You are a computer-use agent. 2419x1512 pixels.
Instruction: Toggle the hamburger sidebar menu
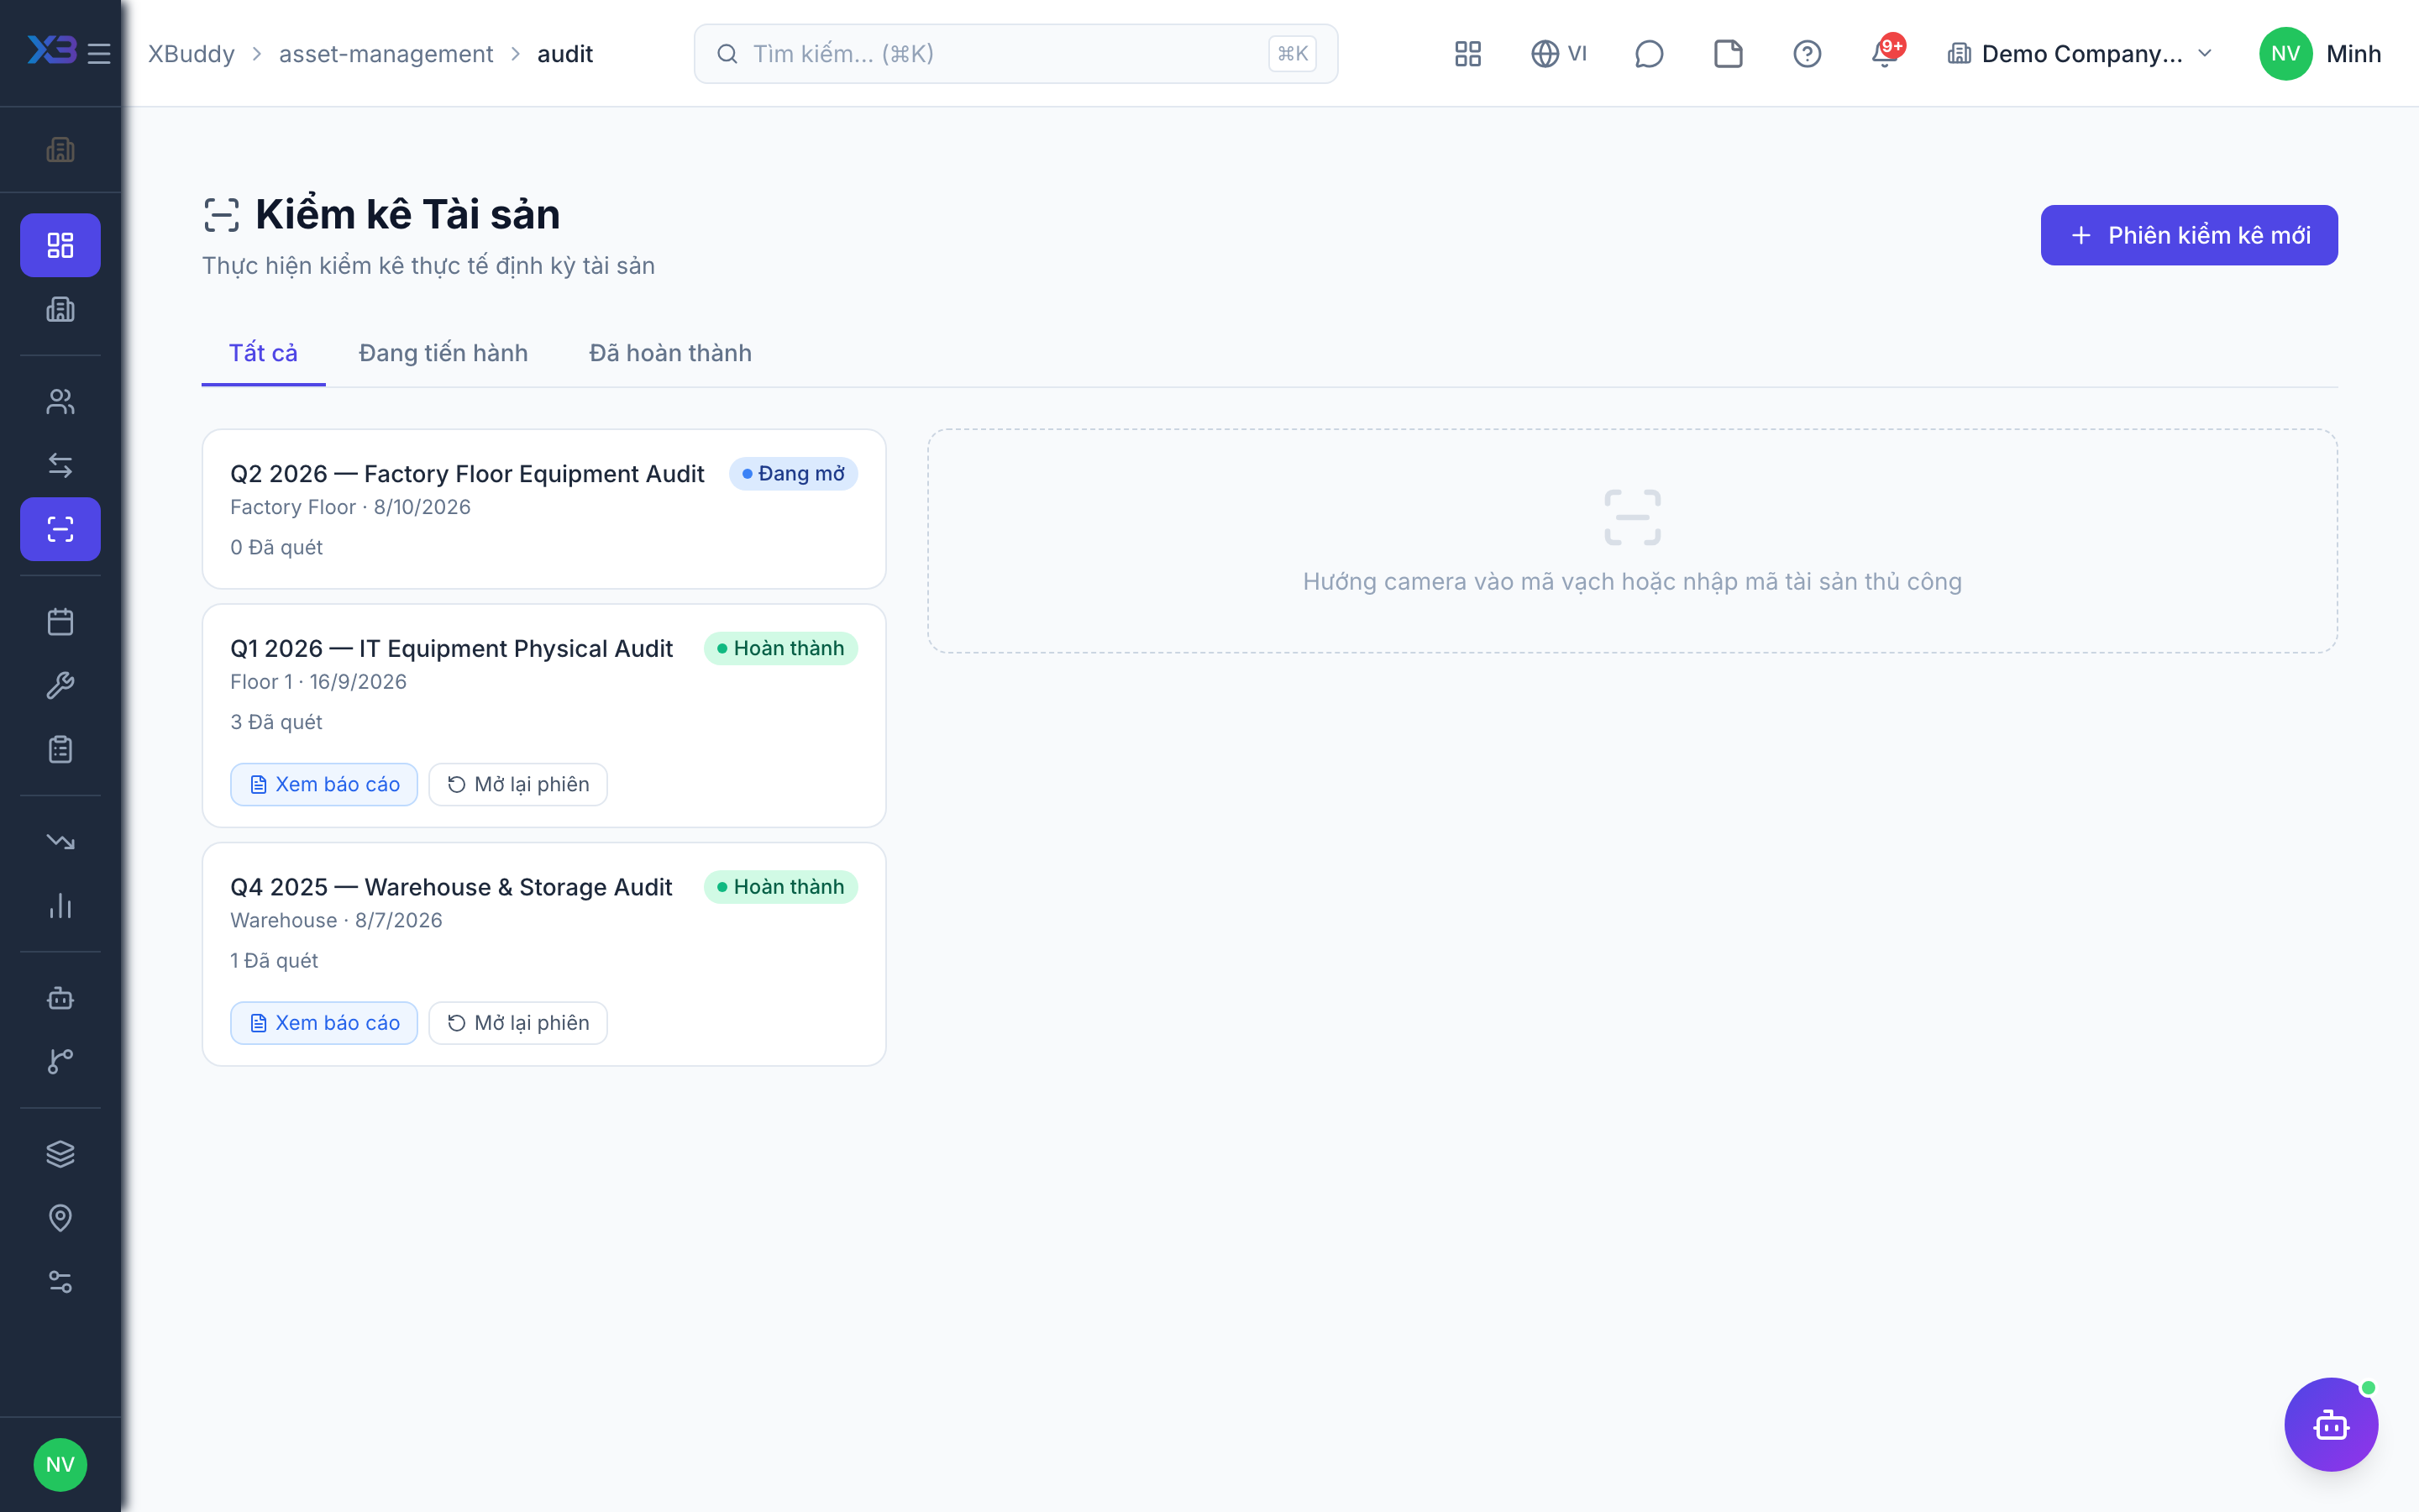pyautogui.click(x=99, y=54)
